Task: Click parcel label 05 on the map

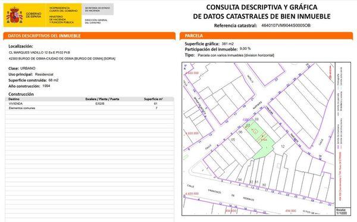Action: pos(233,140)
